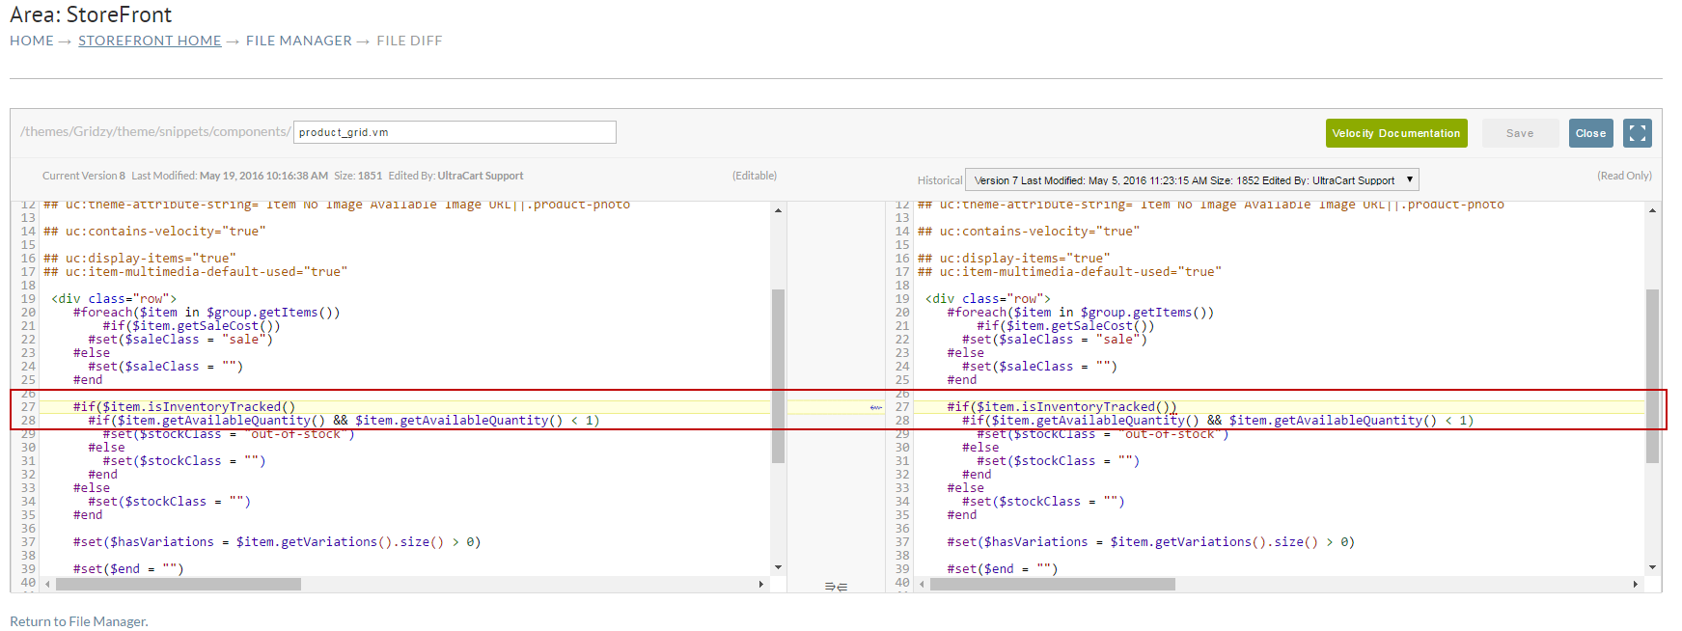
Task: Click the /themes/Gridzy/theme/snippets/components/ path label
Action: coord(155,131)
